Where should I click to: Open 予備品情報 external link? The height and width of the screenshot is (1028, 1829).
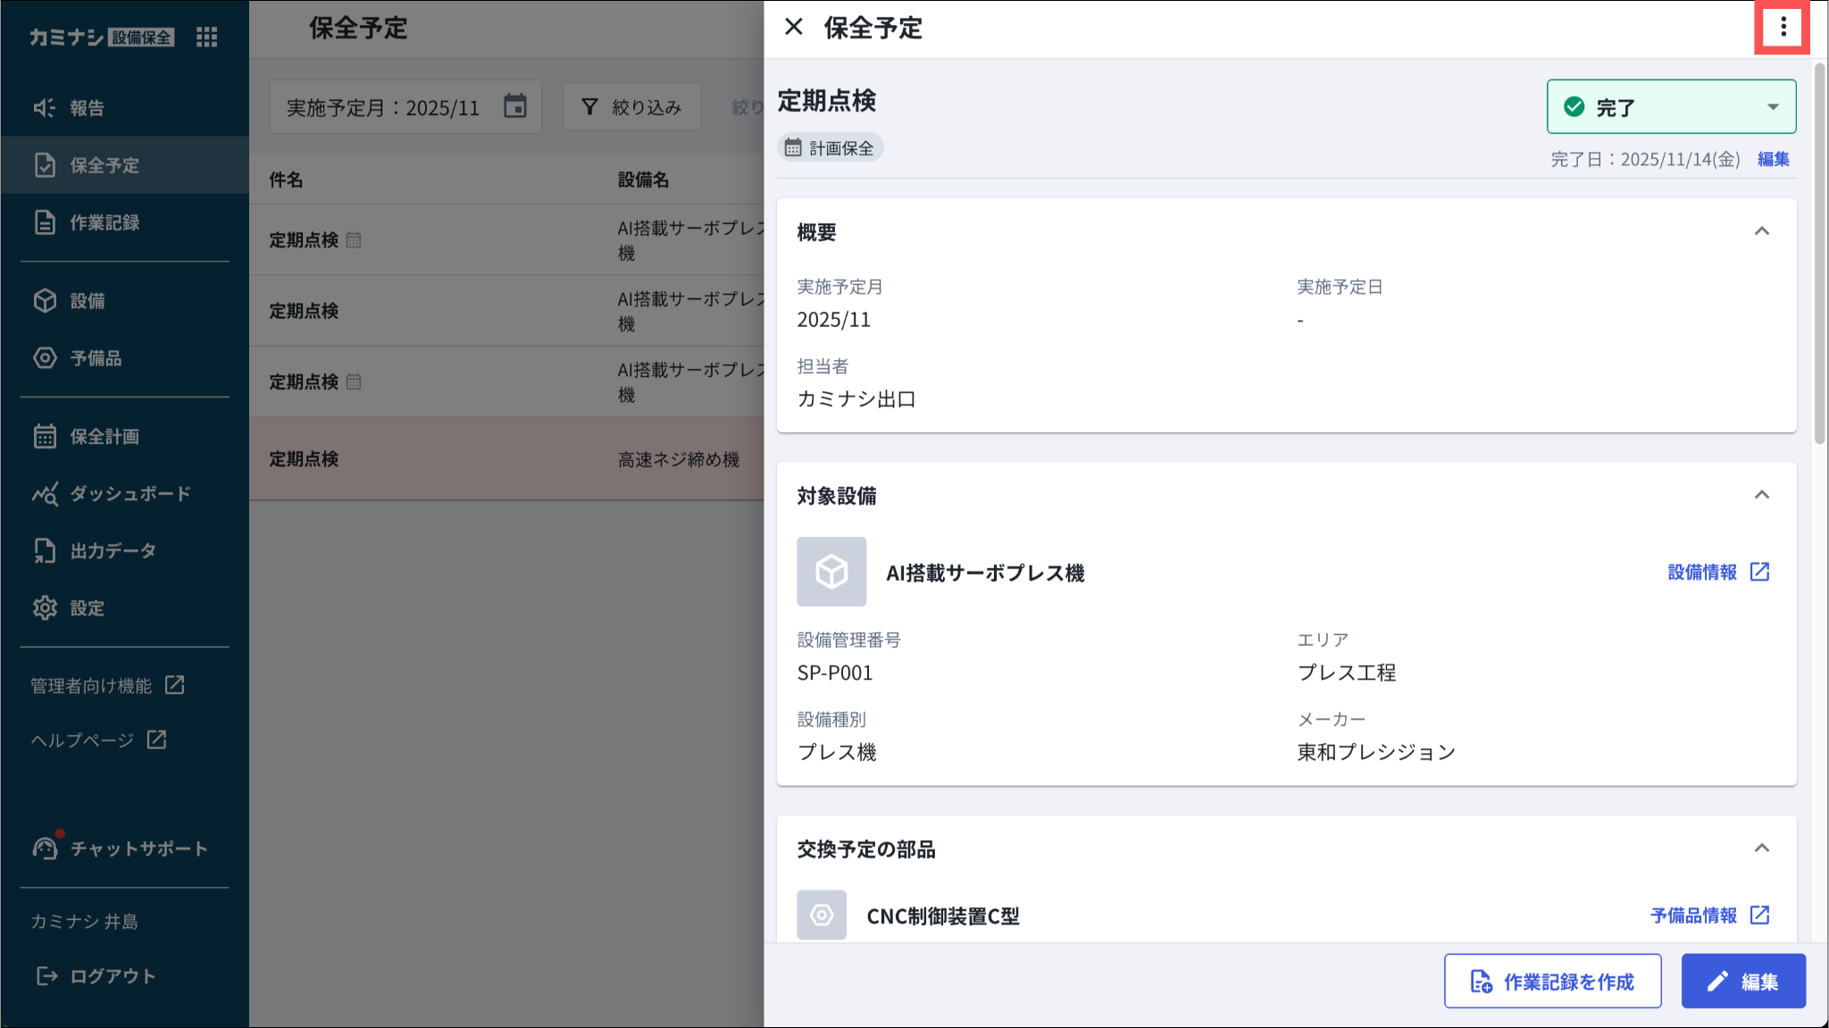1709,915
